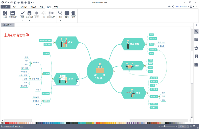Screen dimensions: 199x129
Task: Click the 上钻 drill-up icon
Action: click(x=43, y=13)
